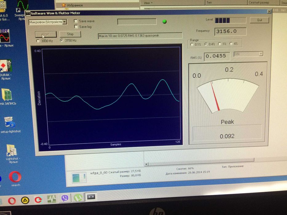The height and width of the screenshot is (215, 287).
Task: Click the Размер: 80,0 КБ text
Action: tap(130, 175)
